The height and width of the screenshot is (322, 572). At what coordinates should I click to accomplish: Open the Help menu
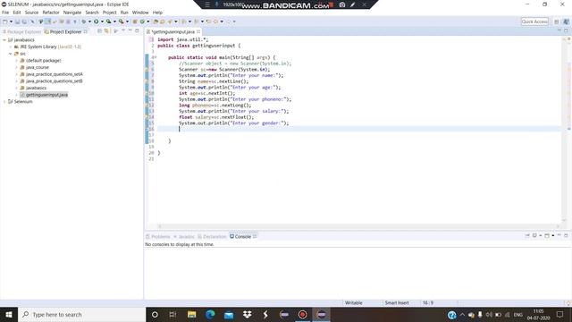click(x=157, y=13)
